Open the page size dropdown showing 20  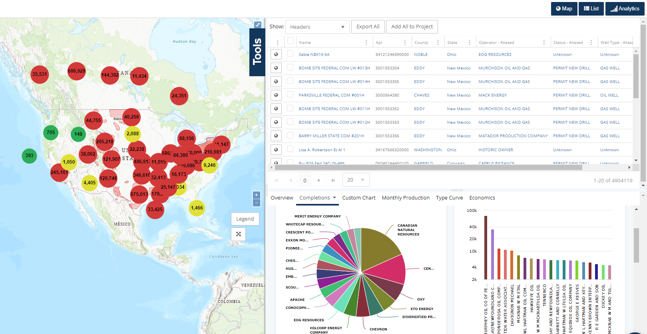click(x=356, y=180)
